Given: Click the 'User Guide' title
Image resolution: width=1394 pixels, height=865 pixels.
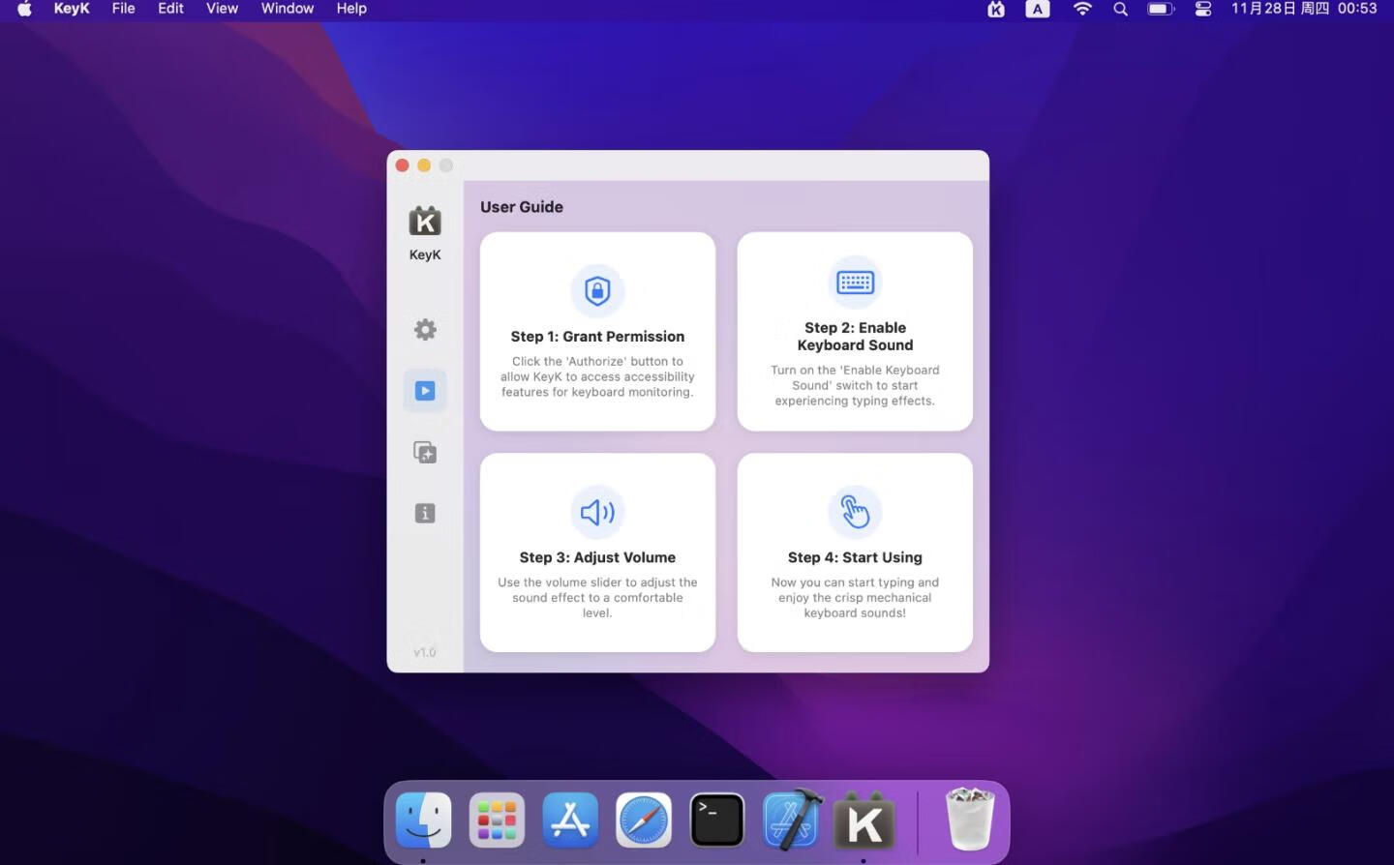Looking at the screenshot, I should (522, 207).
